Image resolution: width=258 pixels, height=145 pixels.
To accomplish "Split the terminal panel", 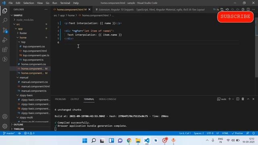I will click(237, 99).
